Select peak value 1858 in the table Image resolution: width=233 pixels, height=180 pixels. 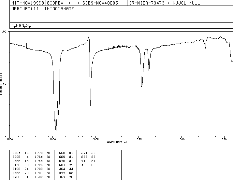coord(16,173)
